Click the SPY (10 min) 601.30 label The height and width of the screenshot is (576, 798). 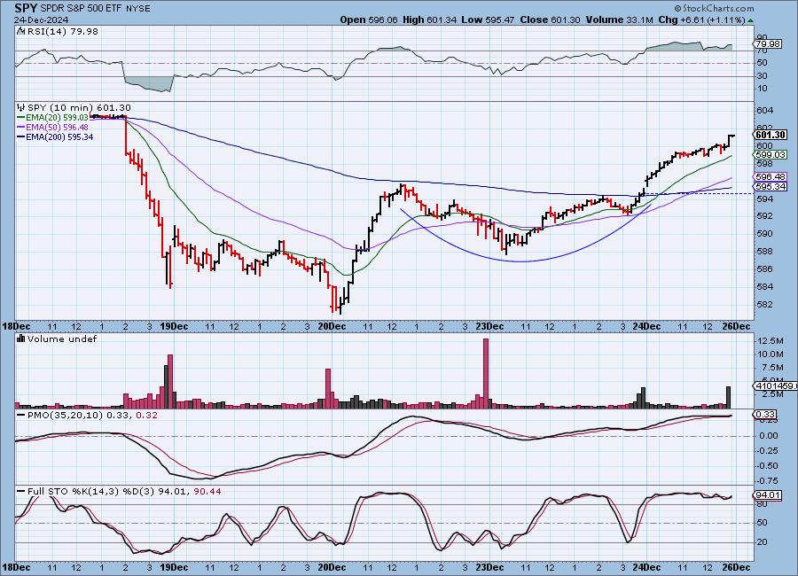[79, 107]
